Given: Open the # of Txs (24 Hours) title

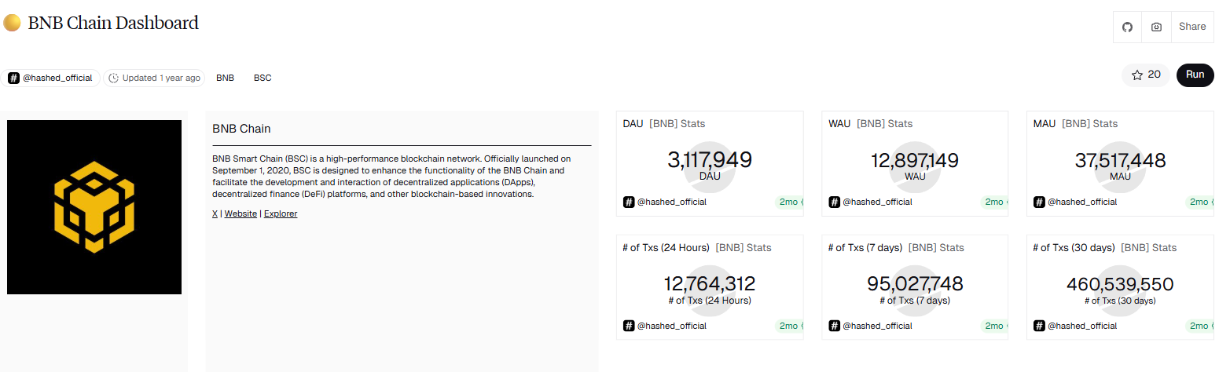Looking at the screenshot, I should point(666,247).
